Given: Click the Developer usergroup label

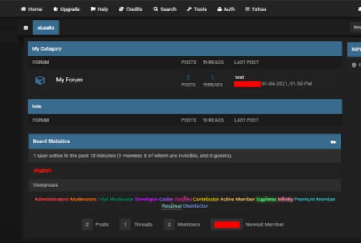Looking at the screenshot, I should [146, 199].
